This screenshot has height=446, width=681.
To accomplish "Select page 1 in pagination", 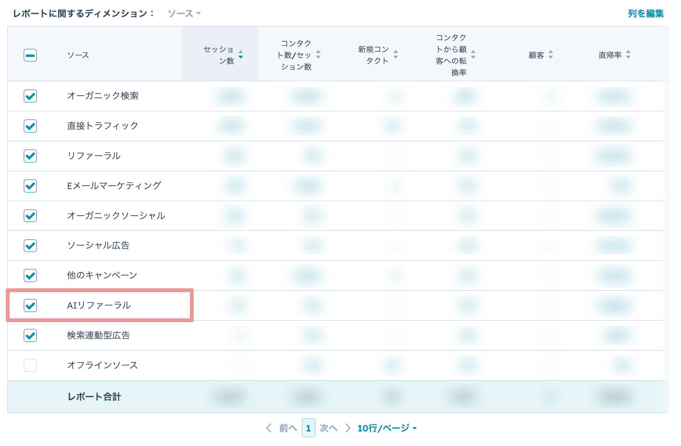I will [309, 428].
